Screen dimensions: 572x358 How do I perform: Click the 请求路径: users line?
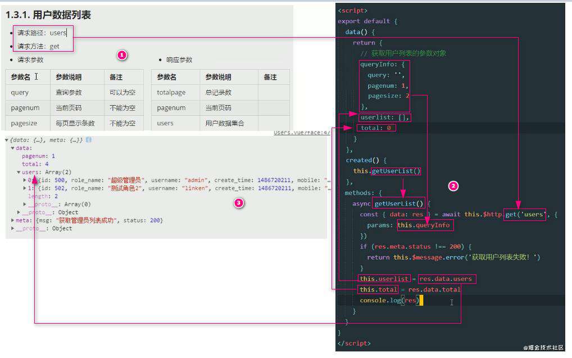(x=42, y=33)
